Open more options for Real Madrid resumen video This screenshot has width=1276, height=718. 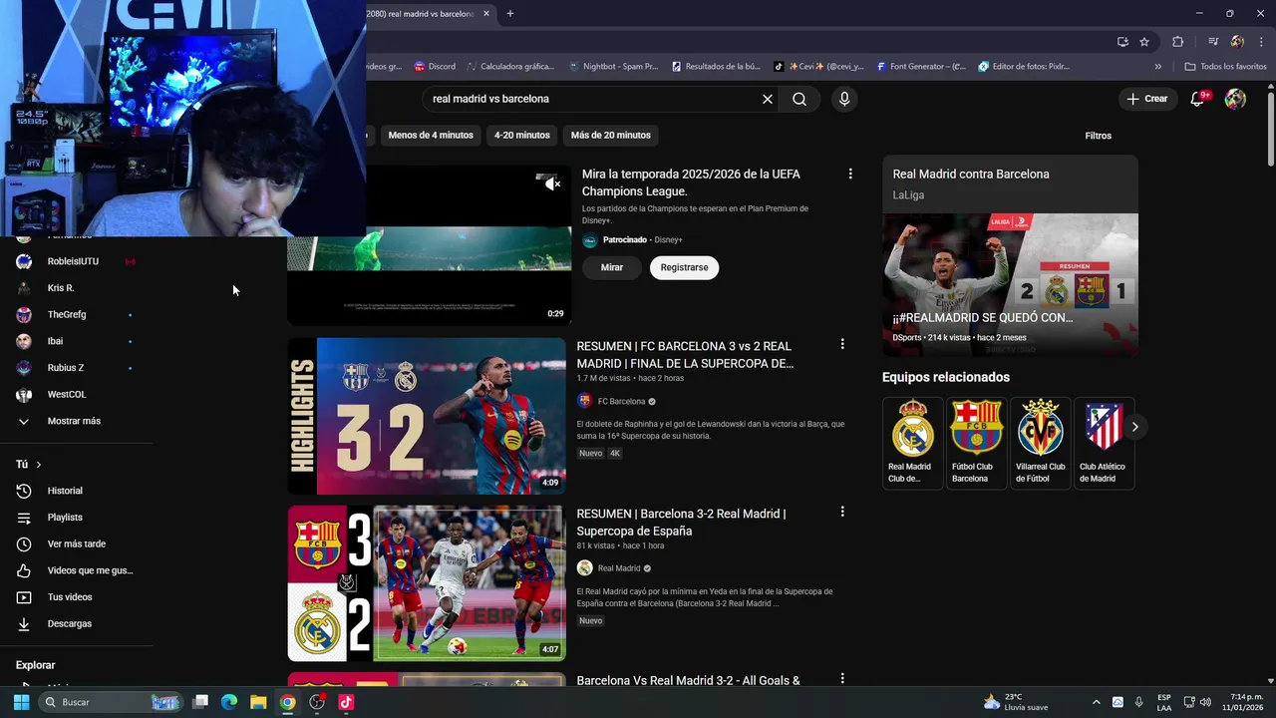(842, 512)
